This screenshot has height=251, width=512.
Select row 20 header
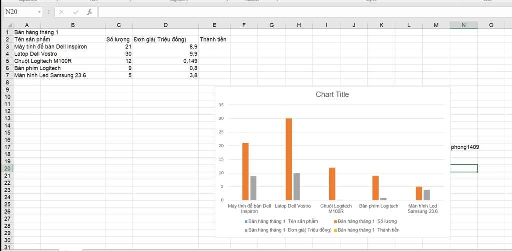click(7, 168)
